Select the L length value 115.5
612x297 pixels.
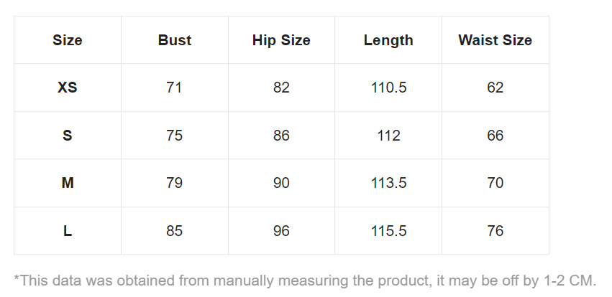(x=388, y=231)
